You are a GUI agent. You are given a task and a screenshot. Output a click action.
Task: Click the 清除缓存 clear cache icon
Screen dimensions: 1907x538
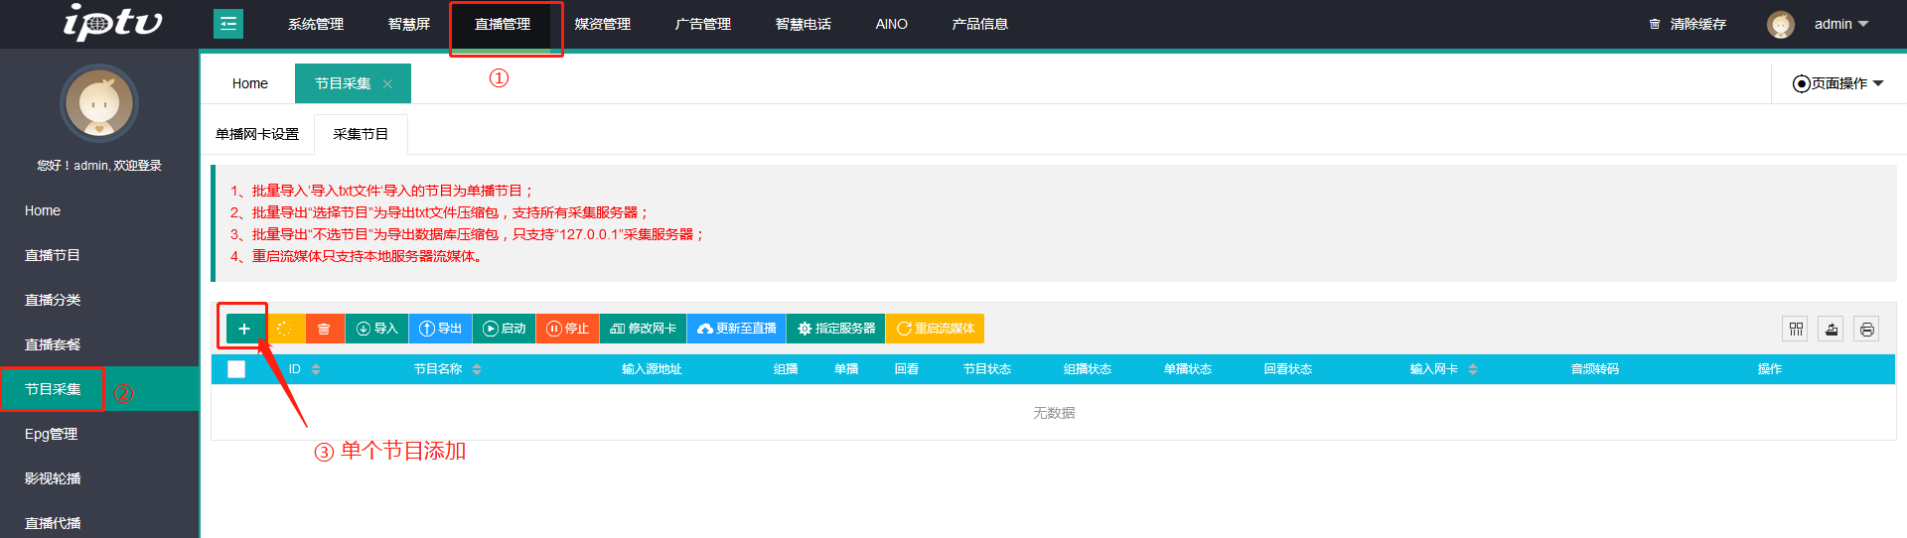1655,24
